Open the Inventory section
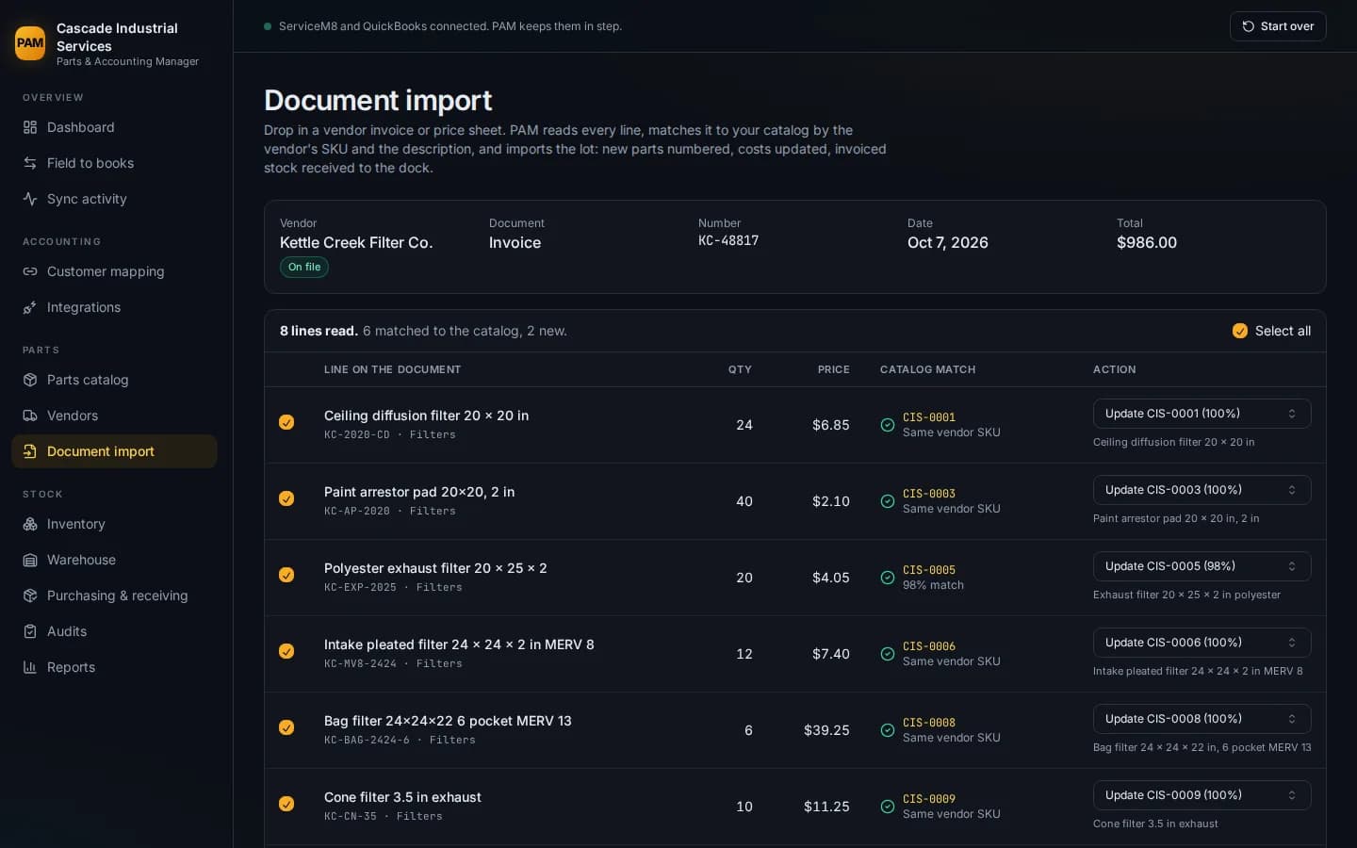 (x=114, y=524)
